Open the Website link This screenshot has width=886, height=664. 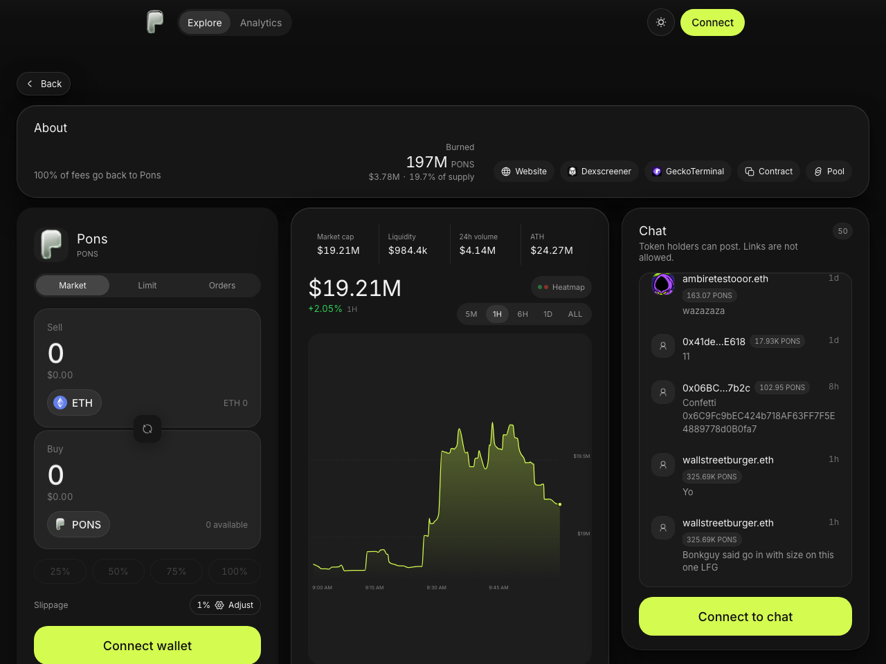524,172
